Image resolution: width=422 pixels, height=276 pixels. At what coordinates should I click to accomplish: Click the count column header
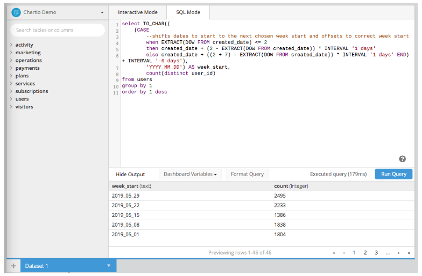pos(291,186)
